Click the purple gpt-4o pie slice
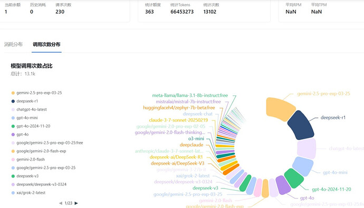Image resolution: width=364 pixels, height=208 pixels. [283, 185]
